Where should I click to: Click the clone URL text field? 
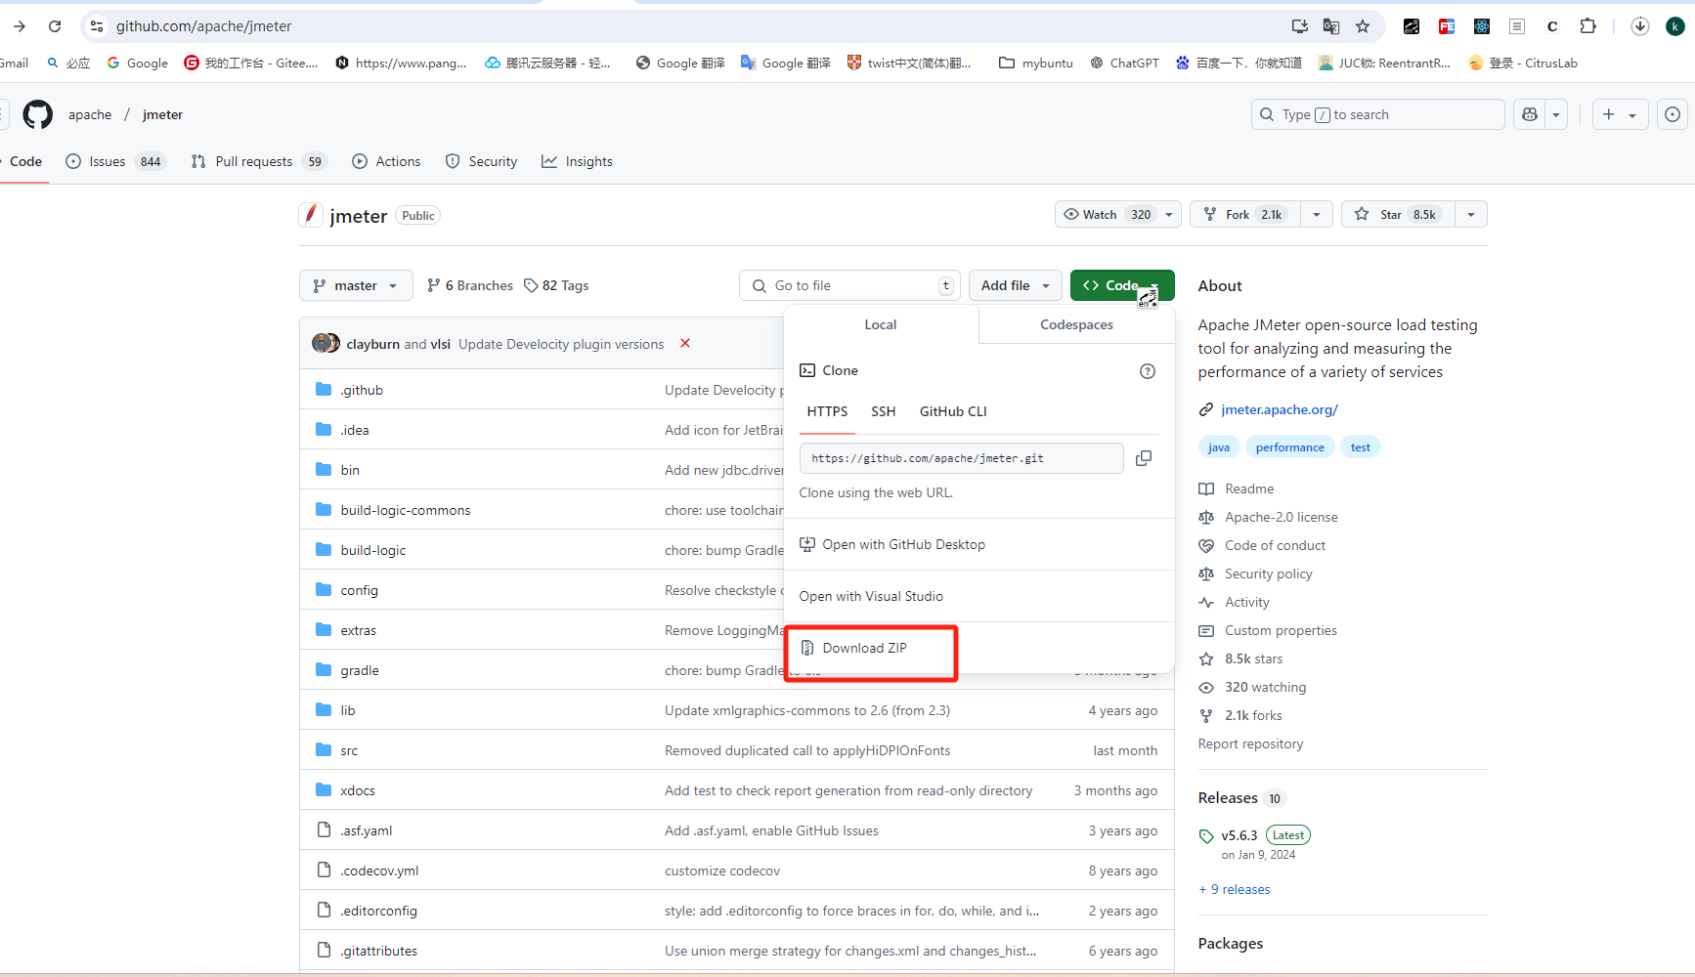click(962, 458)
